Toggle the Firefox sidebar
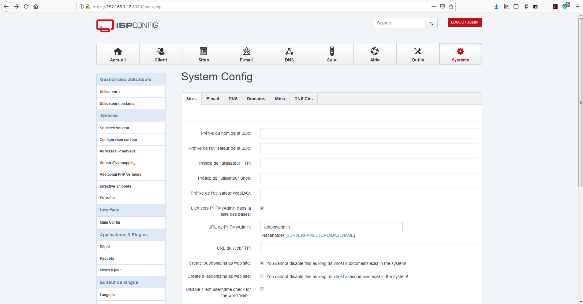The image size is (583, 304). click(516, 6)
